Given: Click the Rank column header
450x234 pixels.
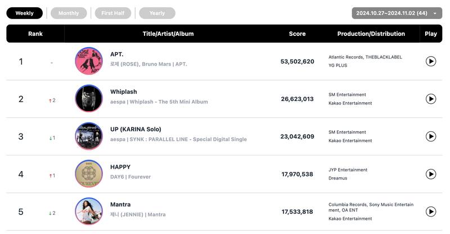Looking at the screenshot, I should coord(35,34).
